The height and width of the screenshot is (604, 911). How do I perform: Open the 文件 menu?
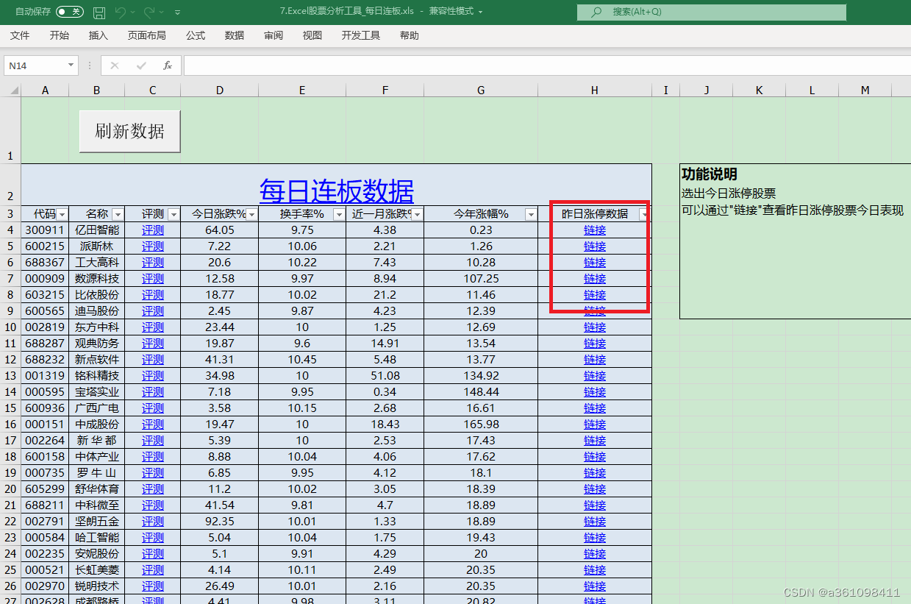point(20,35)
